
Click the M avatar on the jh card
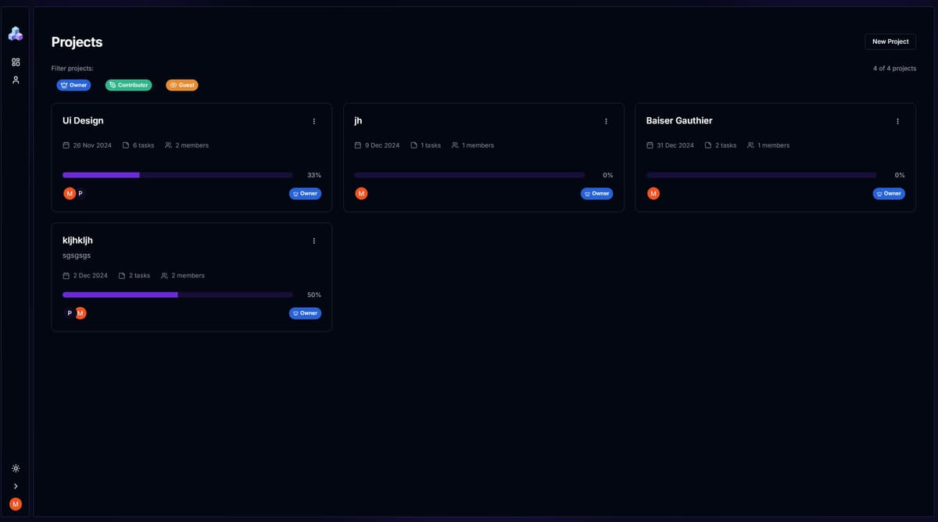(361, 193)
